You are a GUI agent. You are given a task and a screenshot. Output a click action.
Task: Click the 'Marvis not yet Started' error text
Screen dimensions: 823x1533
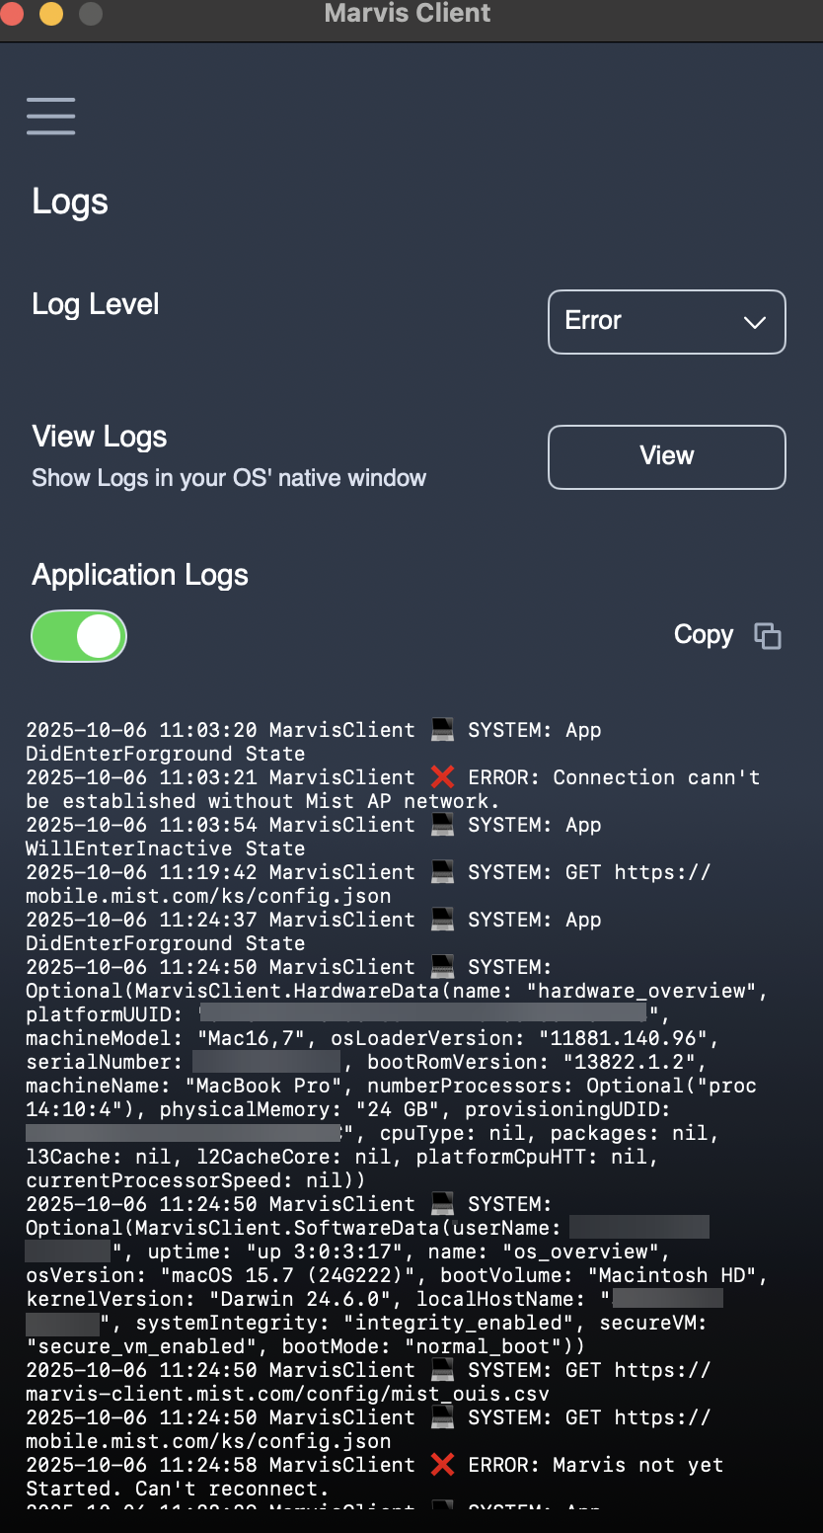(375, 1477)
